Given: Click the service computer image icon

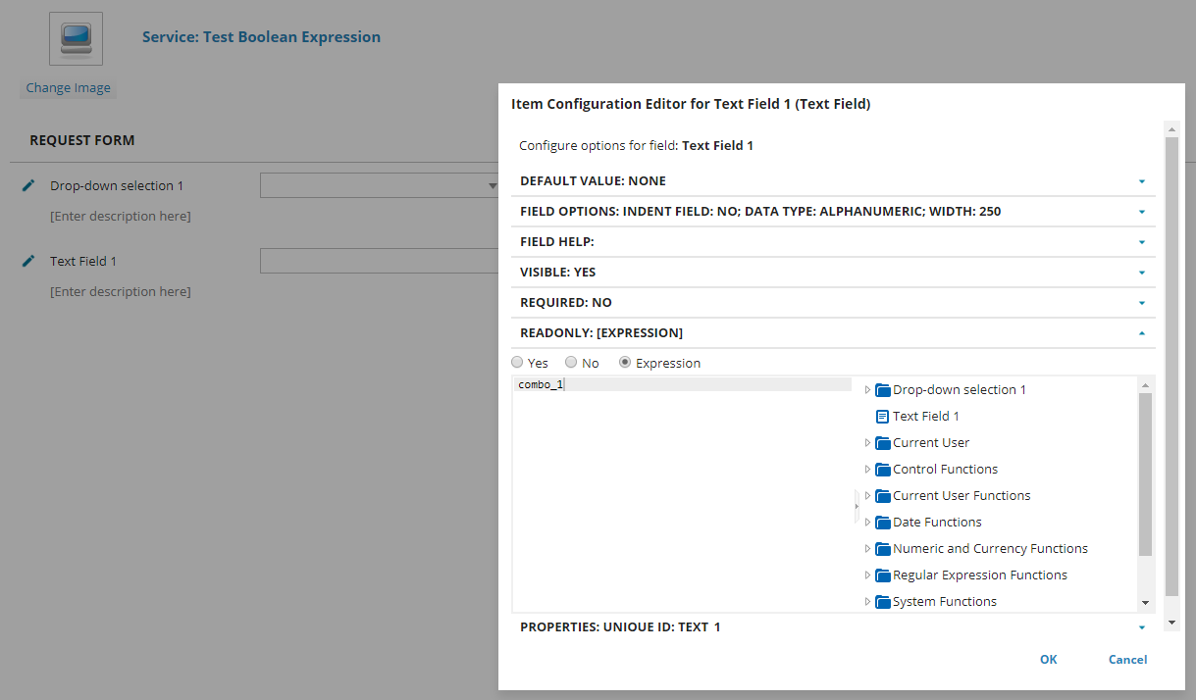Looking at the screenshot, I should tap(76, 38).
